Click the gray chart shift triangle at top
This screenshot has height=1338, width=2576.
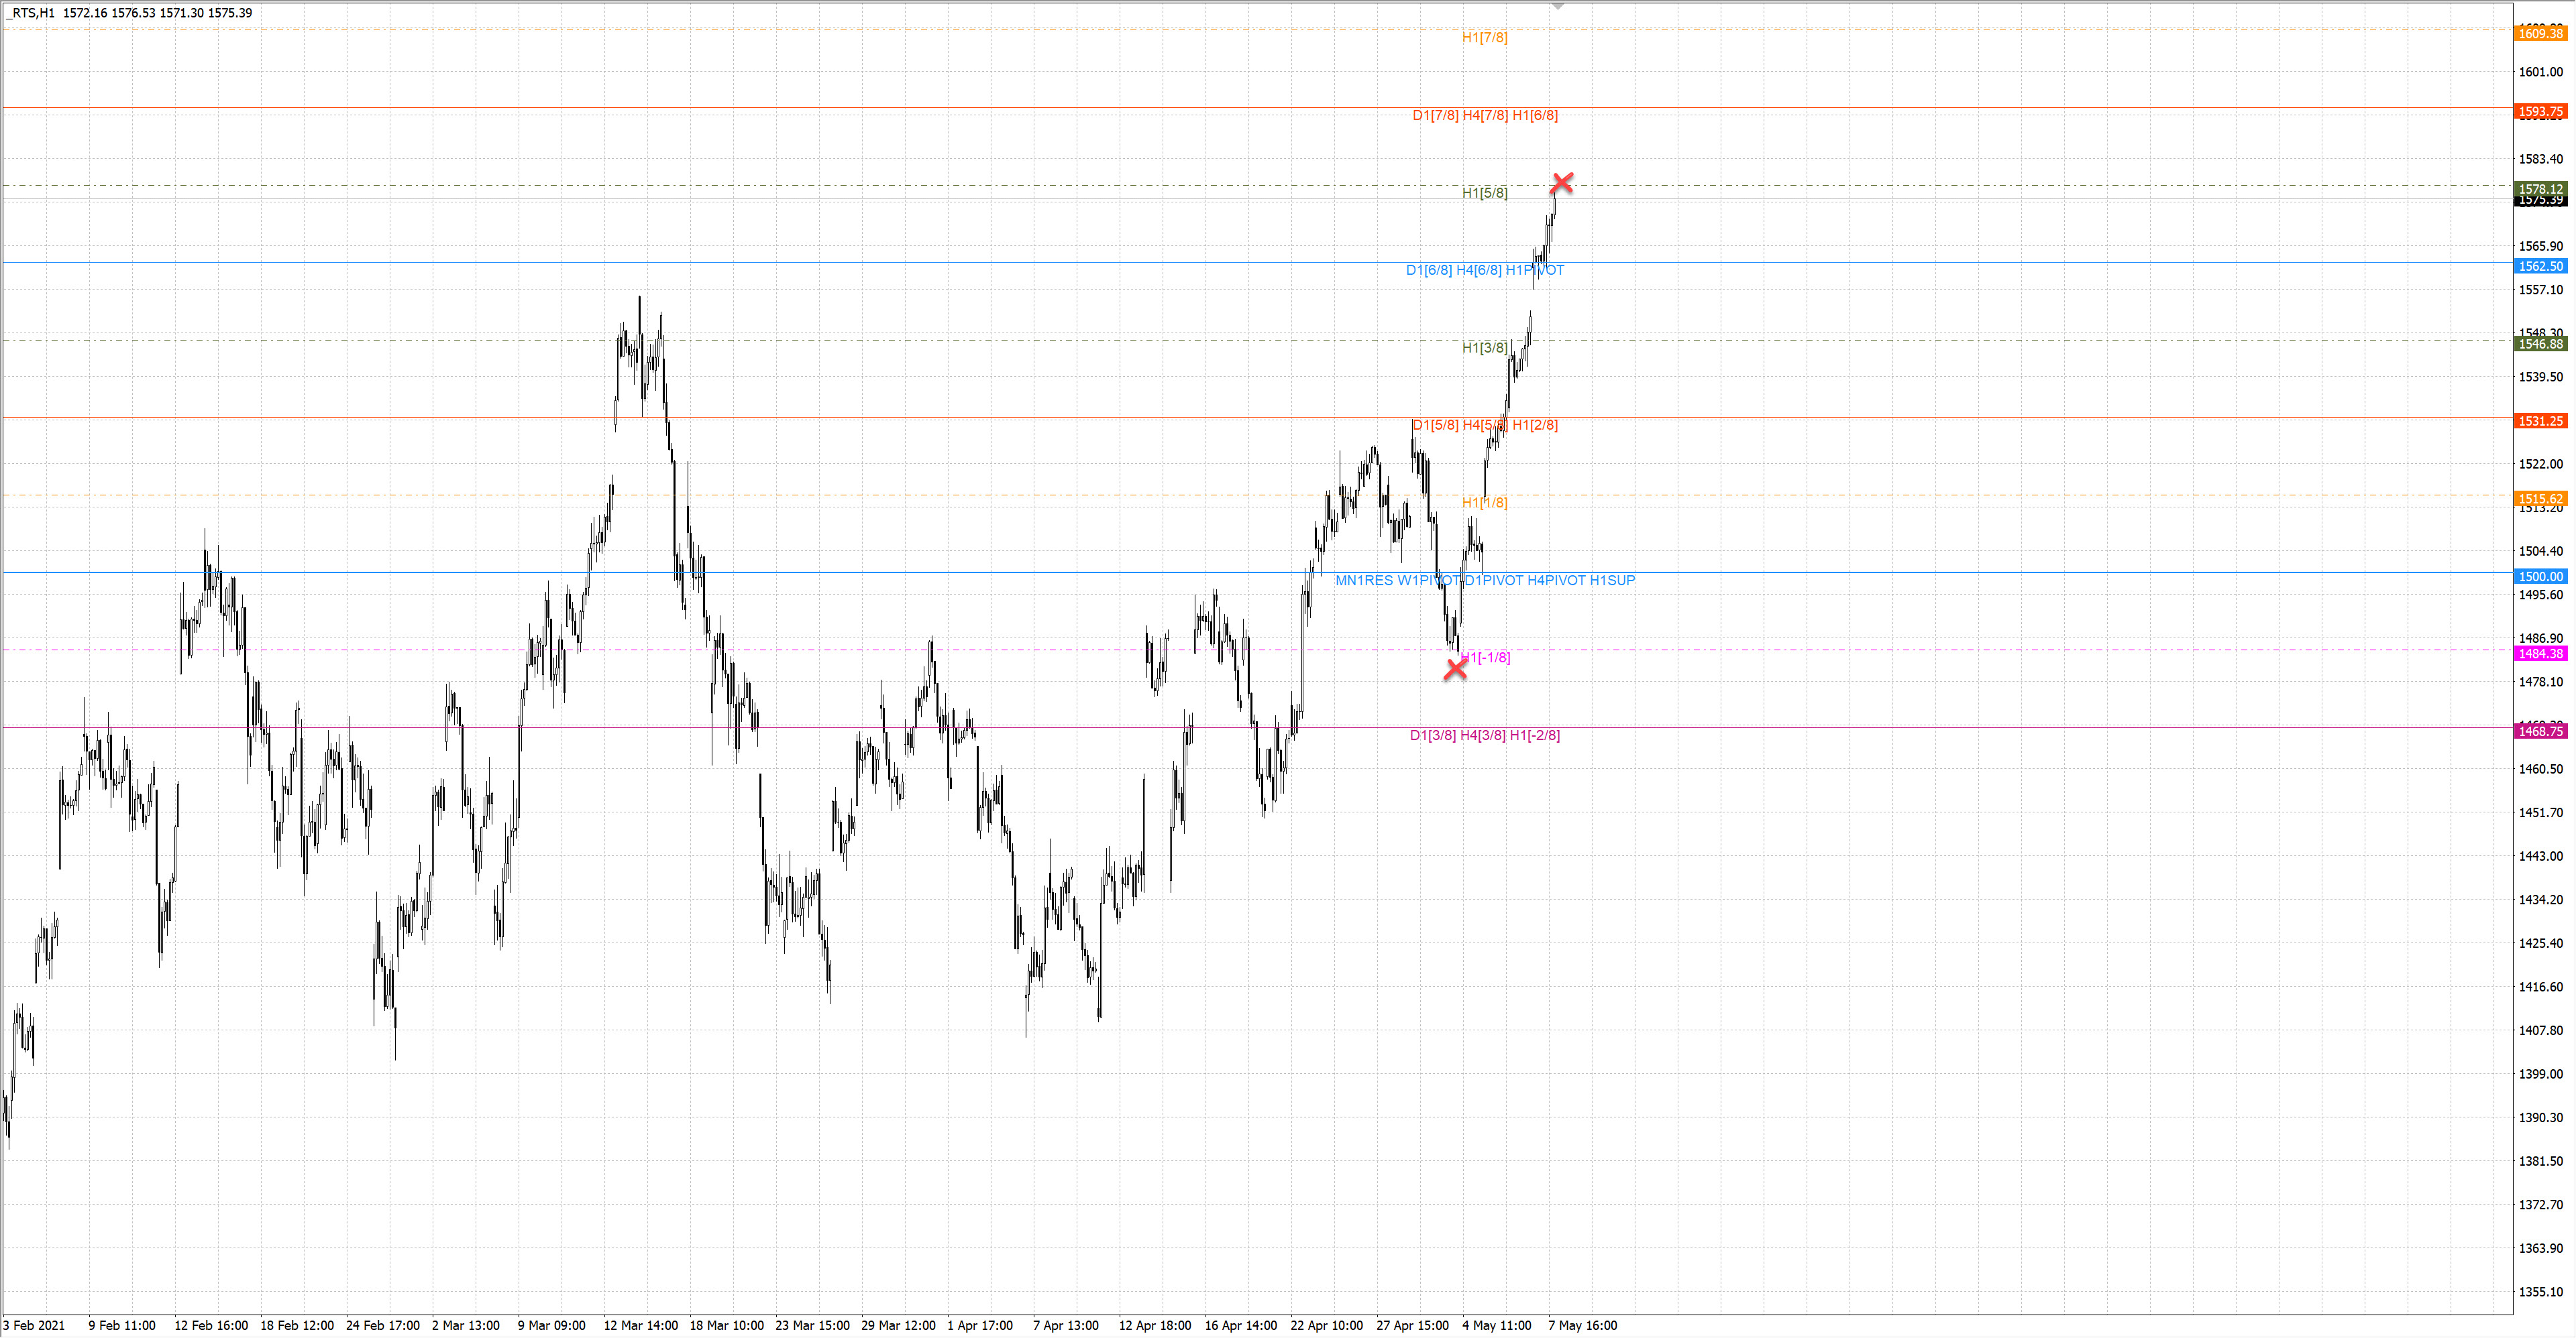(1557, 6)
